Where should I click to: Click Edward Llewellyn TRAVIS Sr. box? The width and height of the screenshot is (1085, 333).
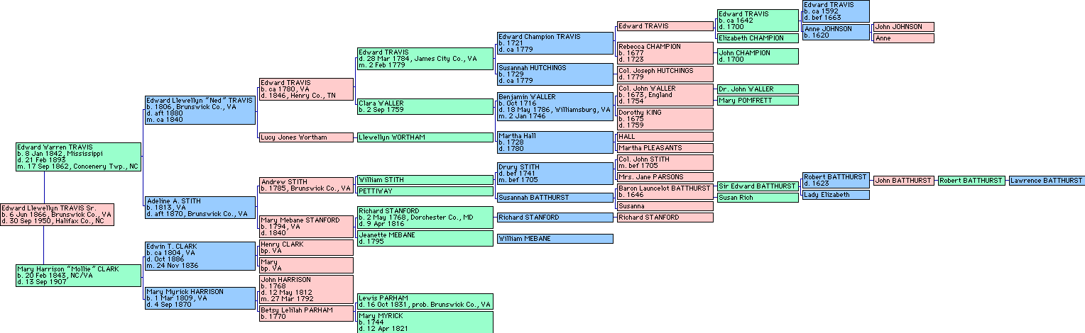[57, 214]
